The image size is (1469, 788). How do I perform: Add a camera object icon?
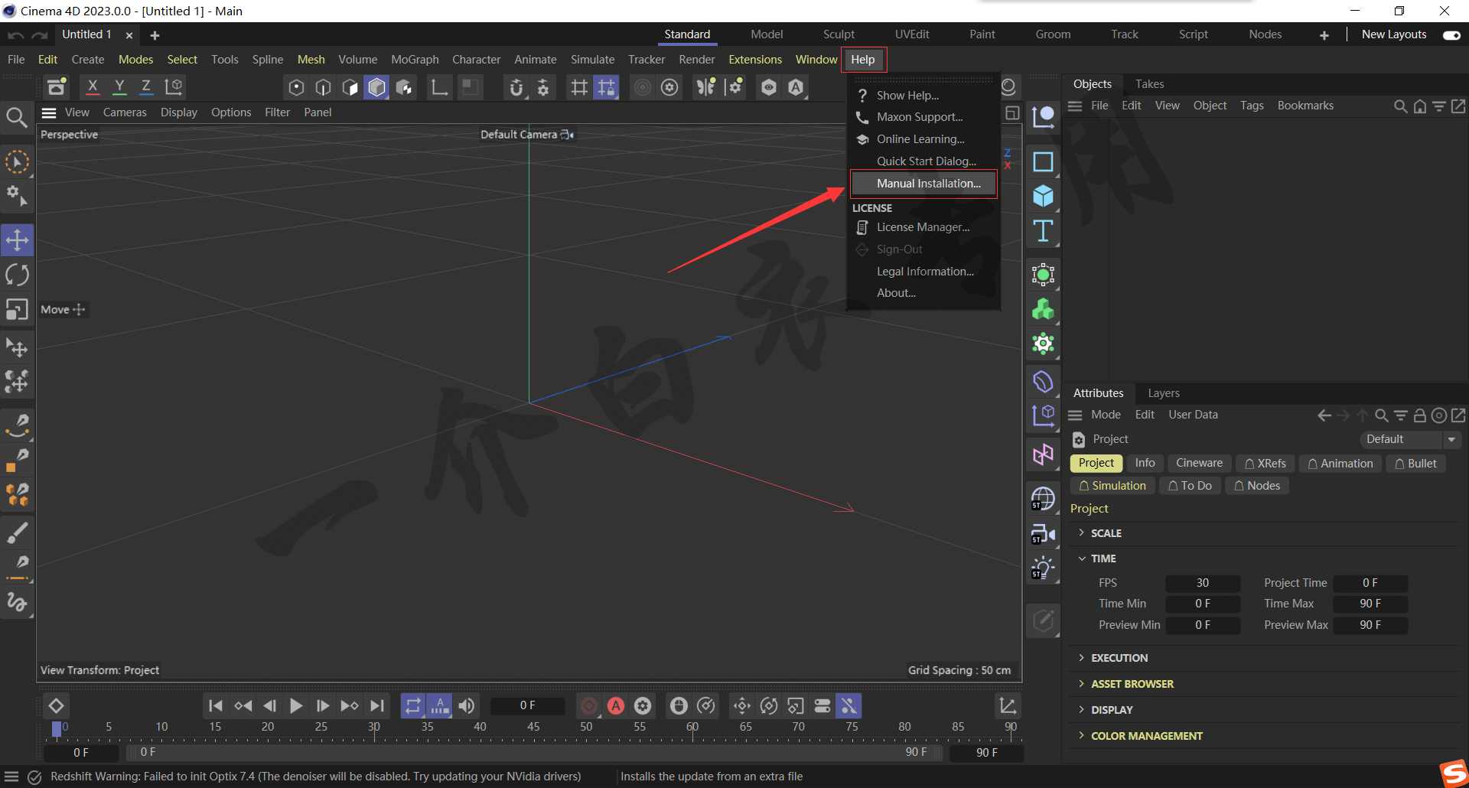[x=1043, y=534]
